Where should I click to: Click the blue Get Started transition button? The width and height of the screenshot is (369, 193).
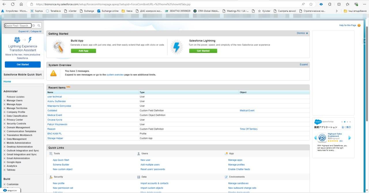(x=22, y=64)
